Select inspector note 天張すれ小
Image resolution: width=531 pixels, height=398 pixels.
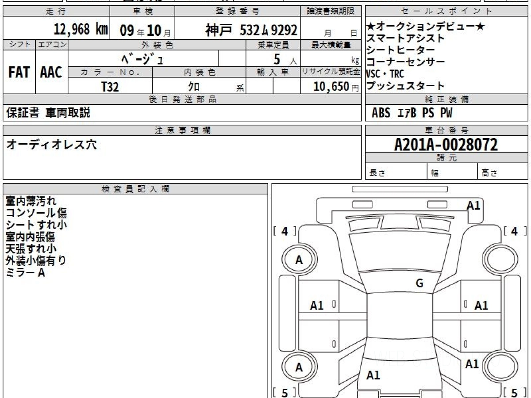tap(31, 249)
